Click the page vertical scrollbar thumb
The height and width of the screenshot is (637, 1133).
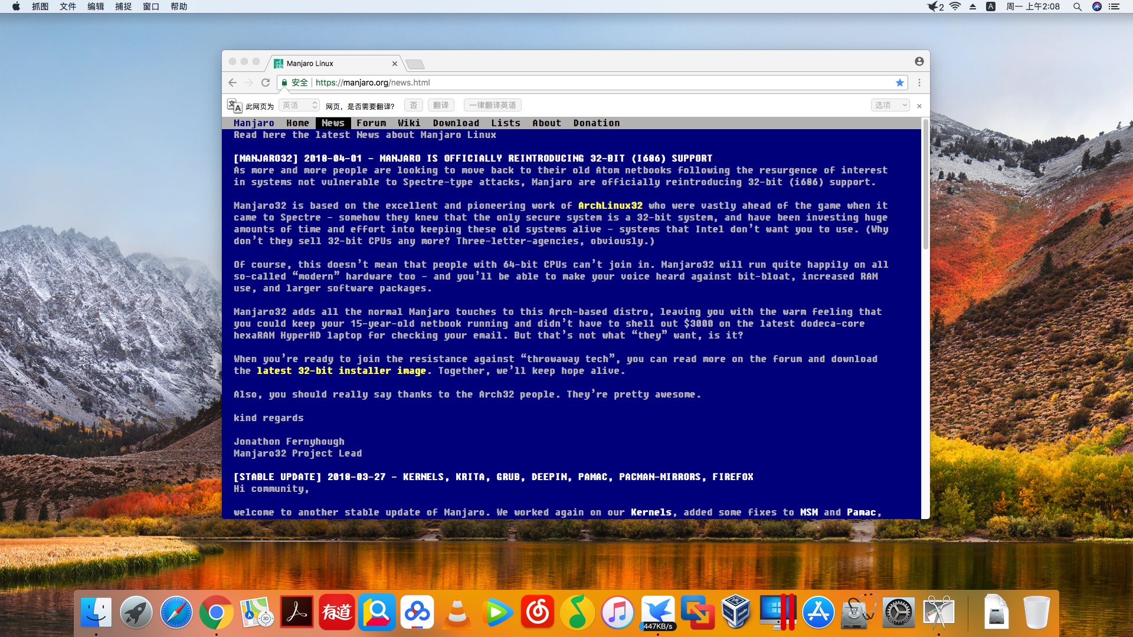925,185
